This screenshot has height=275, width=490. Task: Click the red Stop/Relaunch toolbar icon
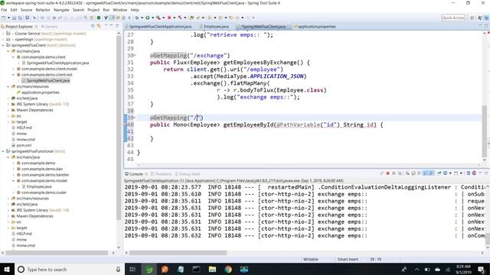click(169, 18)
